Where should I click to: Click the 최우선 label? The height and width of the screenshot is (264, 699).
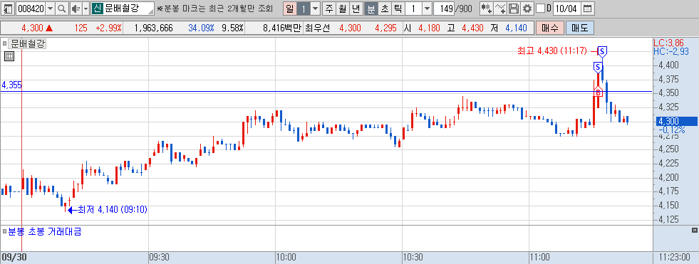tap(317, 28)
